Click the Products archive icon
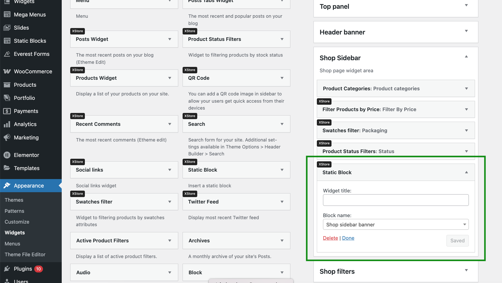 (7, 85)
